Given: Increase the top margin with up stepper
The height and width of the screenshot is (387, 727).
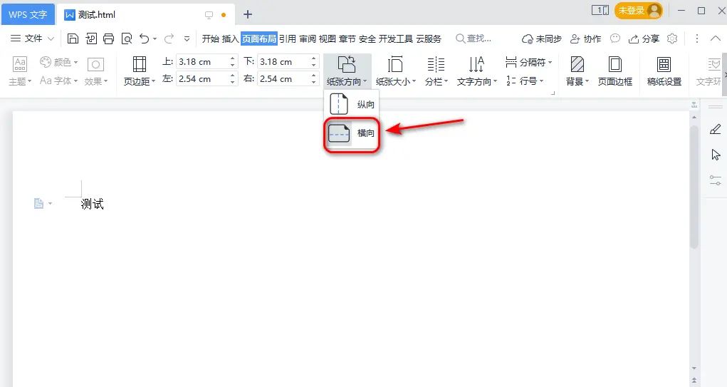Looking at the screenshot, I should point(233,58).
